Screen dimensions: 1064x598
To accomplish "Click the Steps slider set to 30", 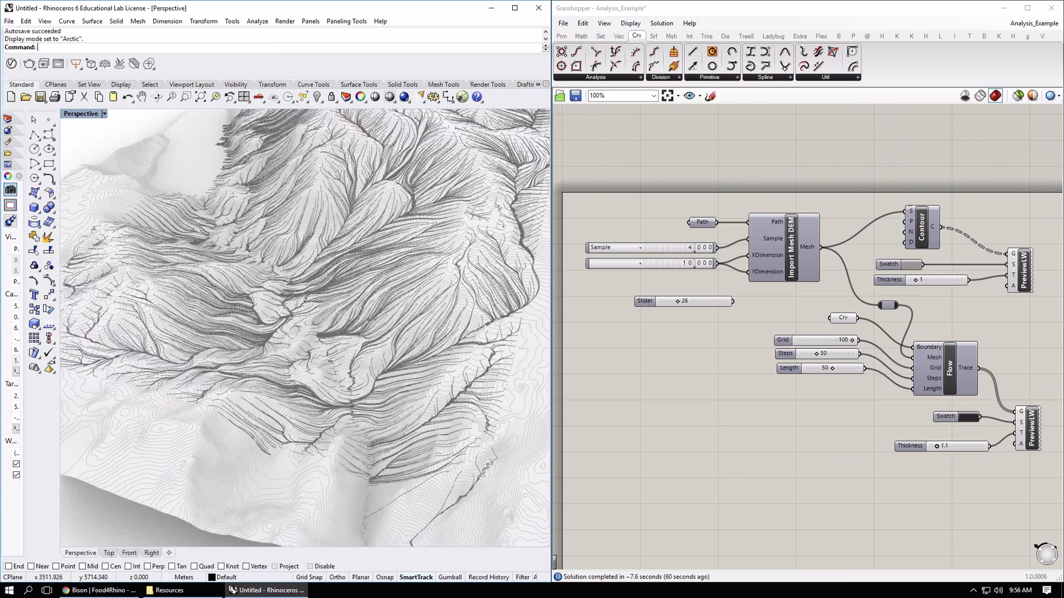I will pyautogui.click(x=817, y=353).
